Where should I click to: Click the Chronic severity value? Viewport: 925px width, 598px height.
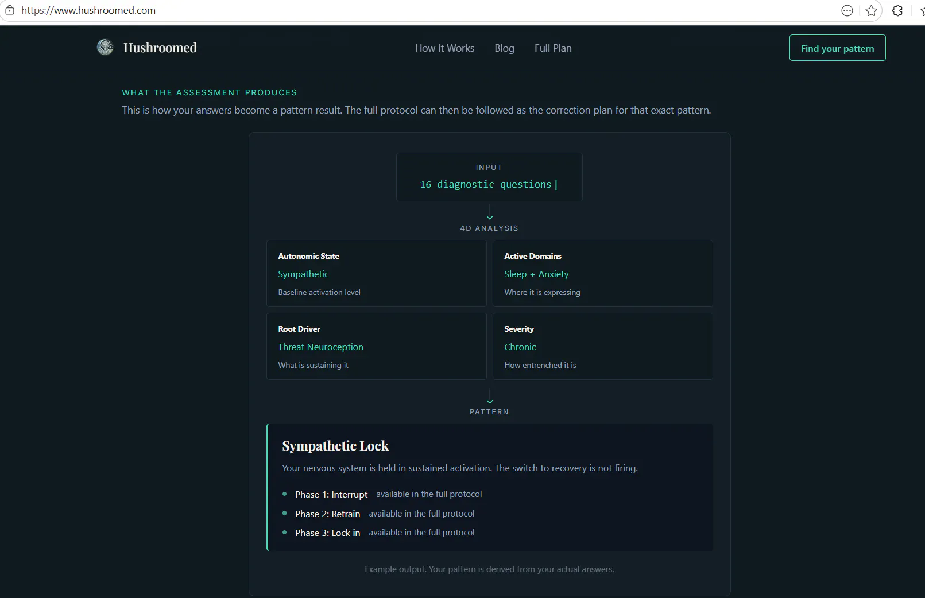pyautogui.click(x=520, y=347)
